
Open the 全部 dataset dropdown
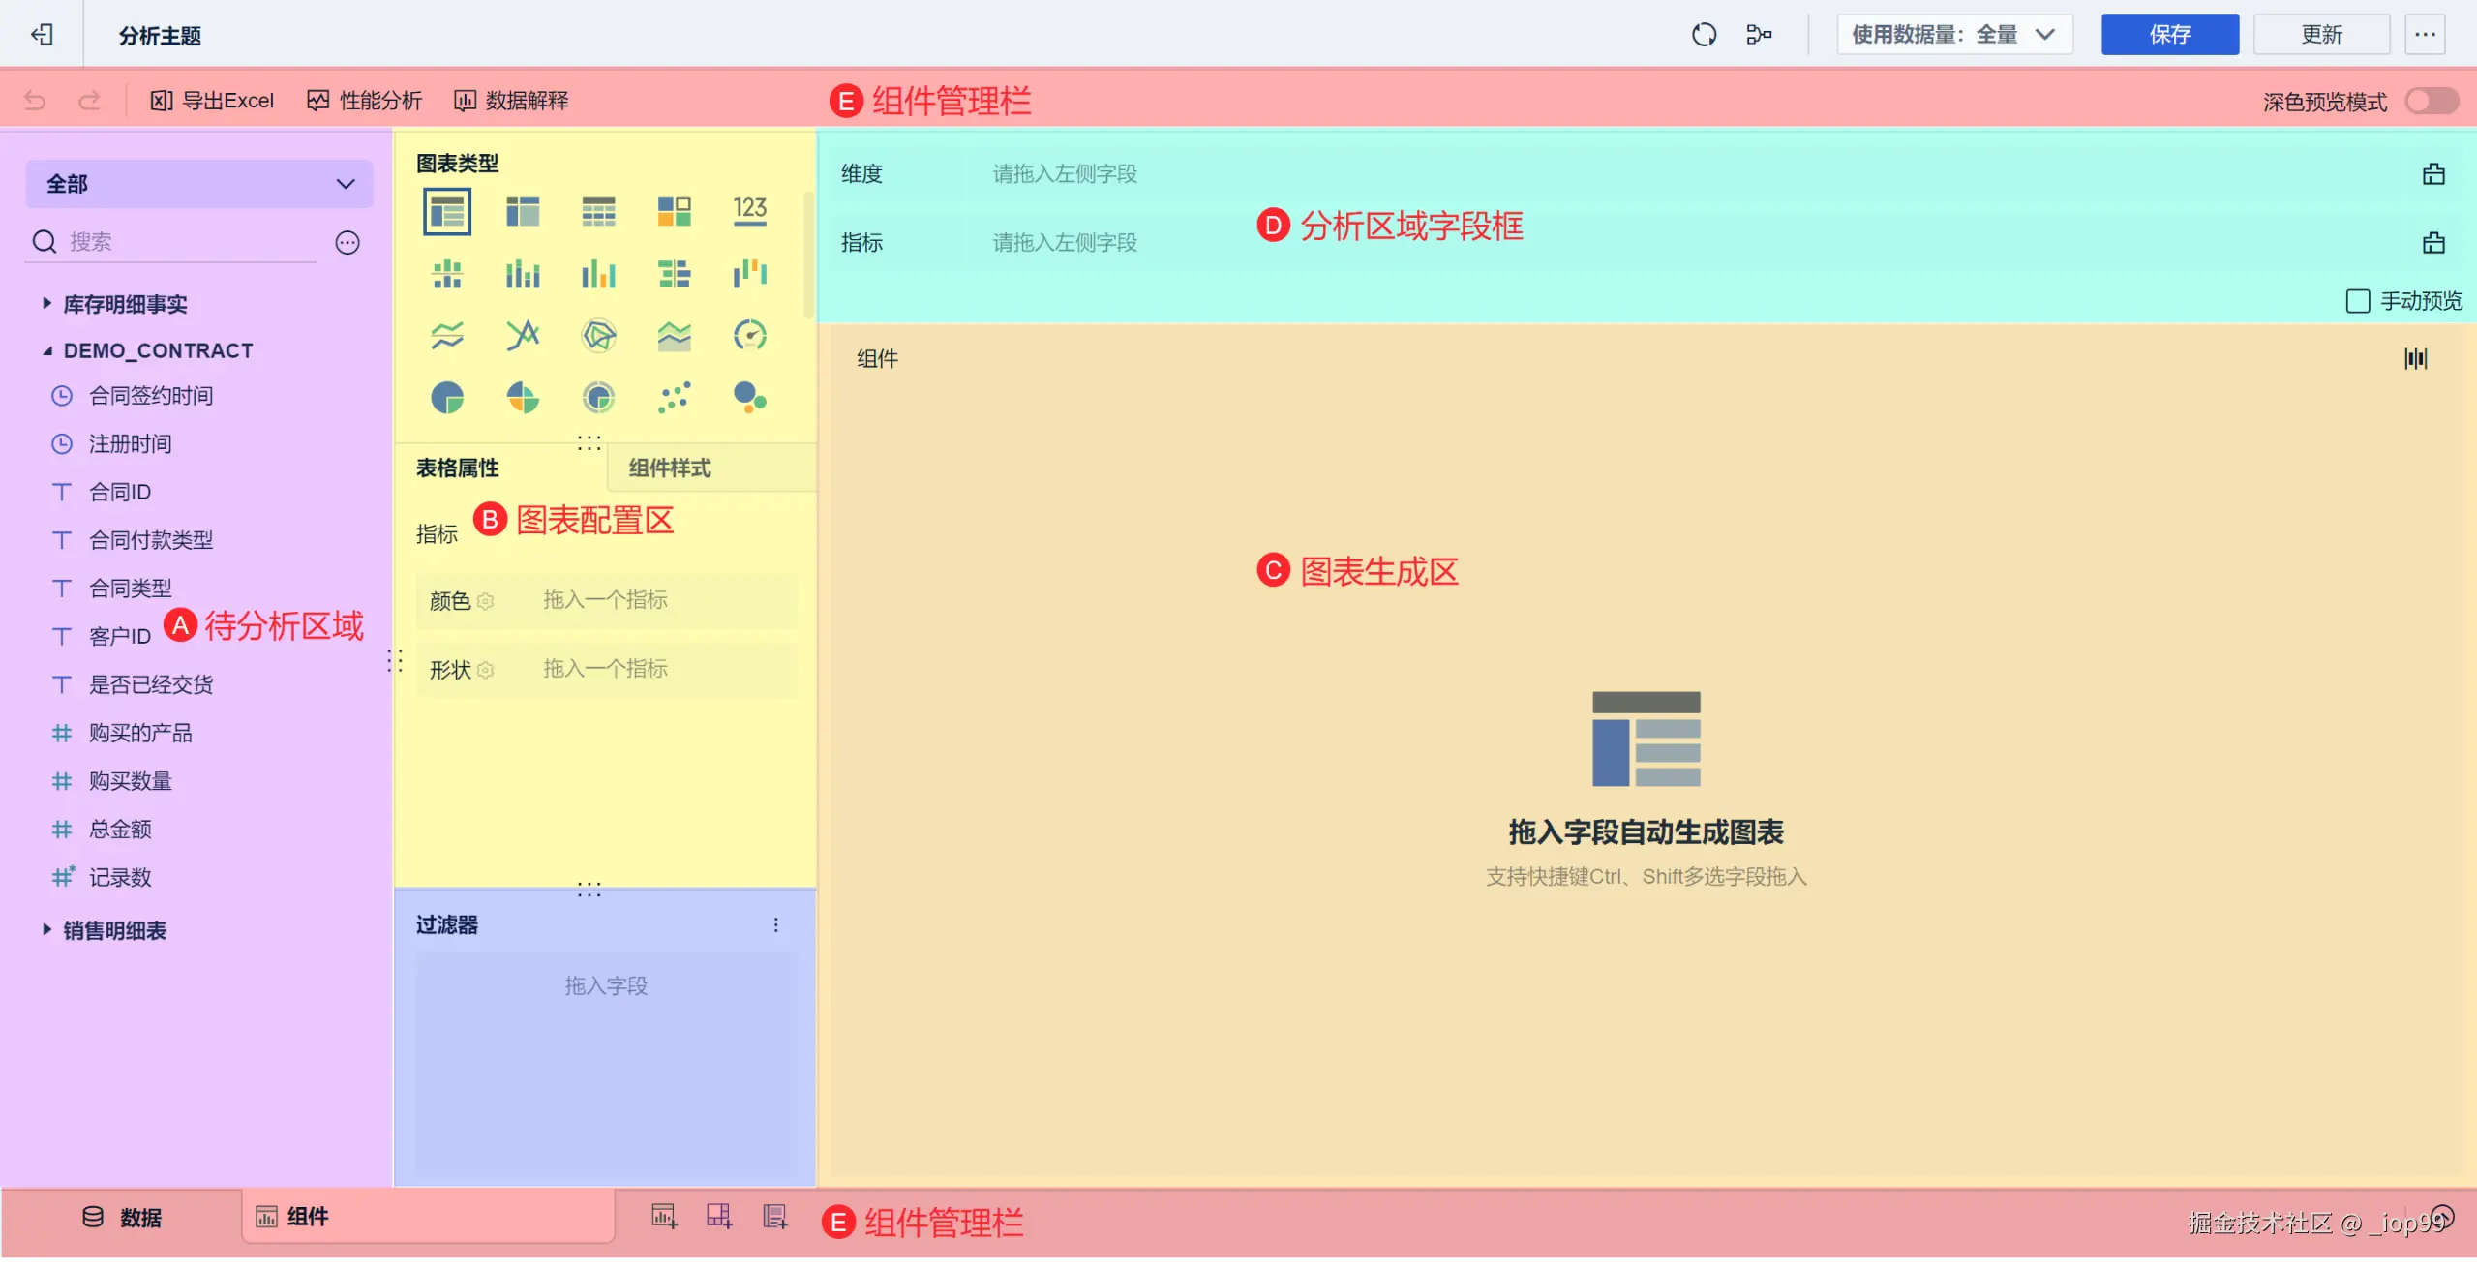199,184
